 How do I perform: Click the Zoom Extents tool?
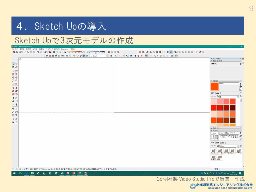(13, 115)
